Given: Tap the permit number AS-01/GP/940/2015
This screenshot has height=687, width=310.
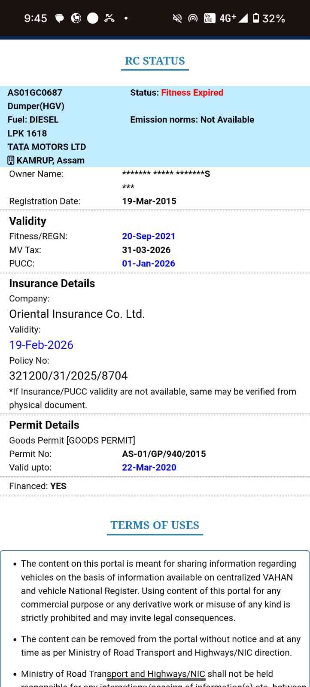Looking at the screenshot, I should 164,454.
